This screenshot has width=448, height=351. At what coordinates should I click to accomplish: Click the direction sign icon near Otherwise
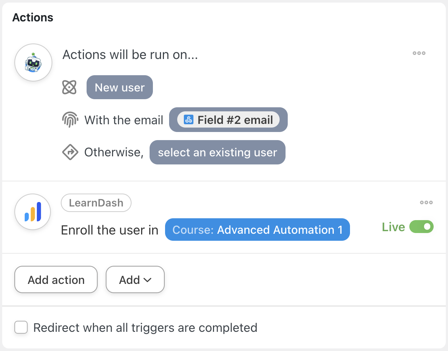pyautogui.click(x=70, y=152)
